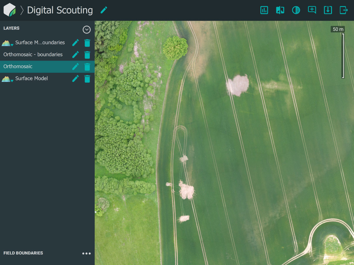Download the current map data

(x=328, y=10)
